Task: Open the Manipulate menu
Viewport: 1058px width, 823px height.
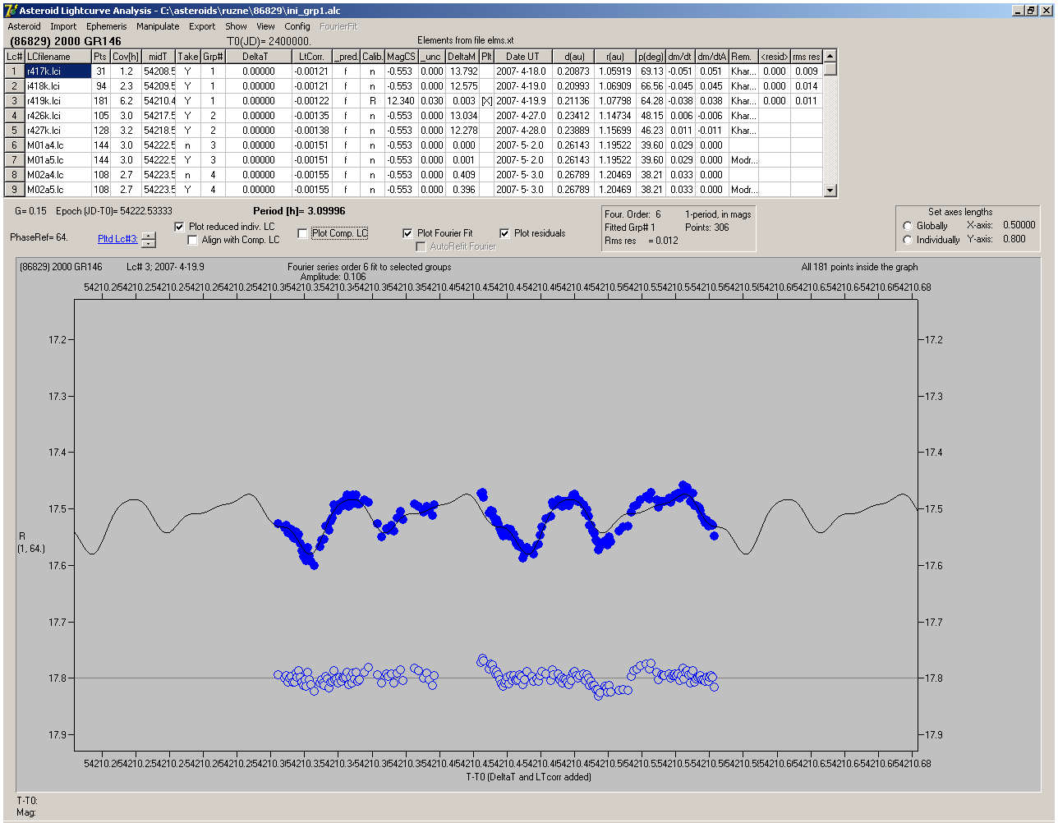Action: pyautogui.click(x=158, y=26)
